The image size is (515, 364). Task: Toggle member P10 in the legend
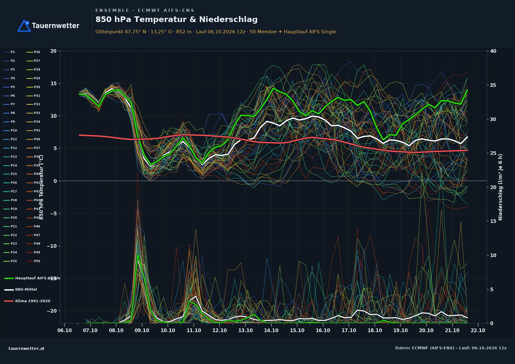click(x=10, y=131)
